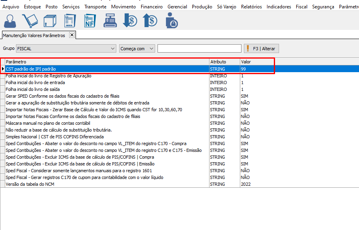Click the search text input field

click(199, 49)
